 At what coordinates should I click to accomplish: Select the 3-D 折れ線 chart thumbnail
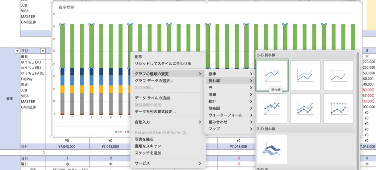click(x=272, y=149)
